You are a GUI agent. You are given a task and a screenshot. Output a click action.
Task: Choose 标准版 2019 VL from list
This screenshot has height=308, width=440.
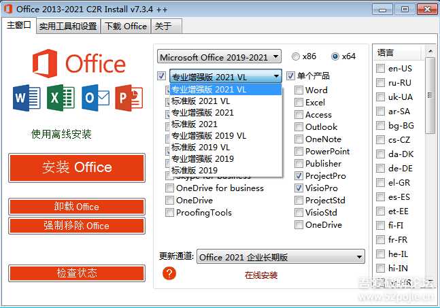pos(201,147)
